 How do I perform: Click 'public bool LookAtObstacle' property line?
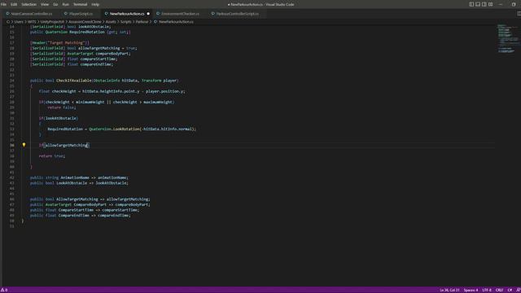coord(79,182)
